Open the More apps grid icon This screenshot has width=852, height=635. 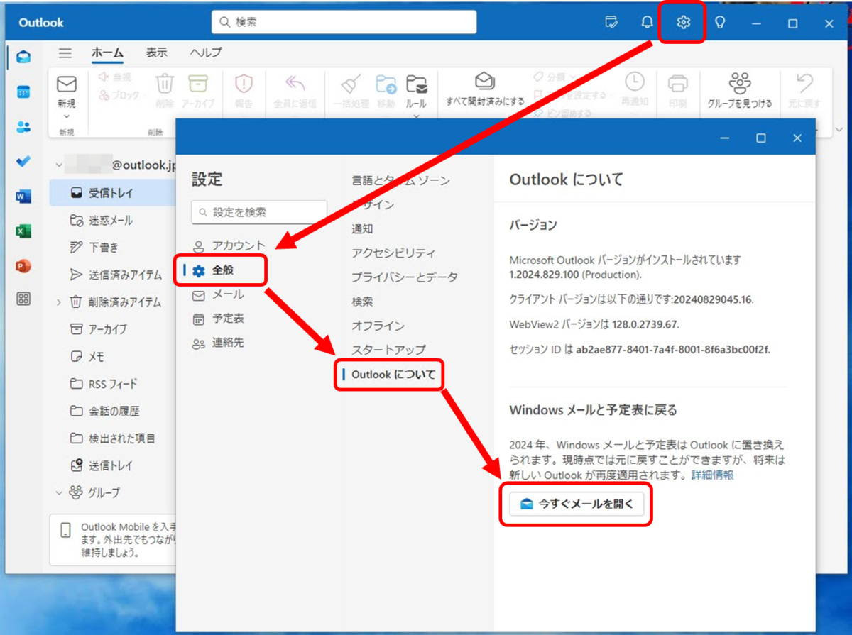[23, 299]
